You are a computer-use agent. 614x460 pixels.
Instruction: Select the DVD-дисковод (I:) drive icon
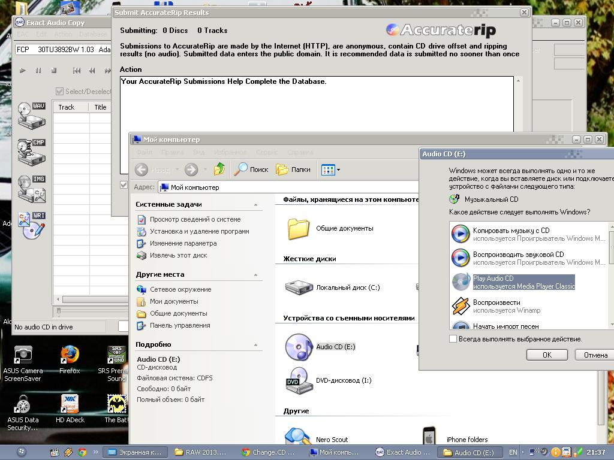[x=299, y=380]
